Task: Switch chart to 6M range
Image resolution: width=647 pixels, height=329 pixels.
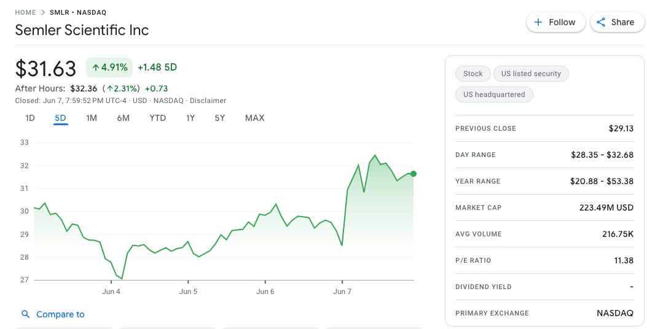Action: [123, 118]
